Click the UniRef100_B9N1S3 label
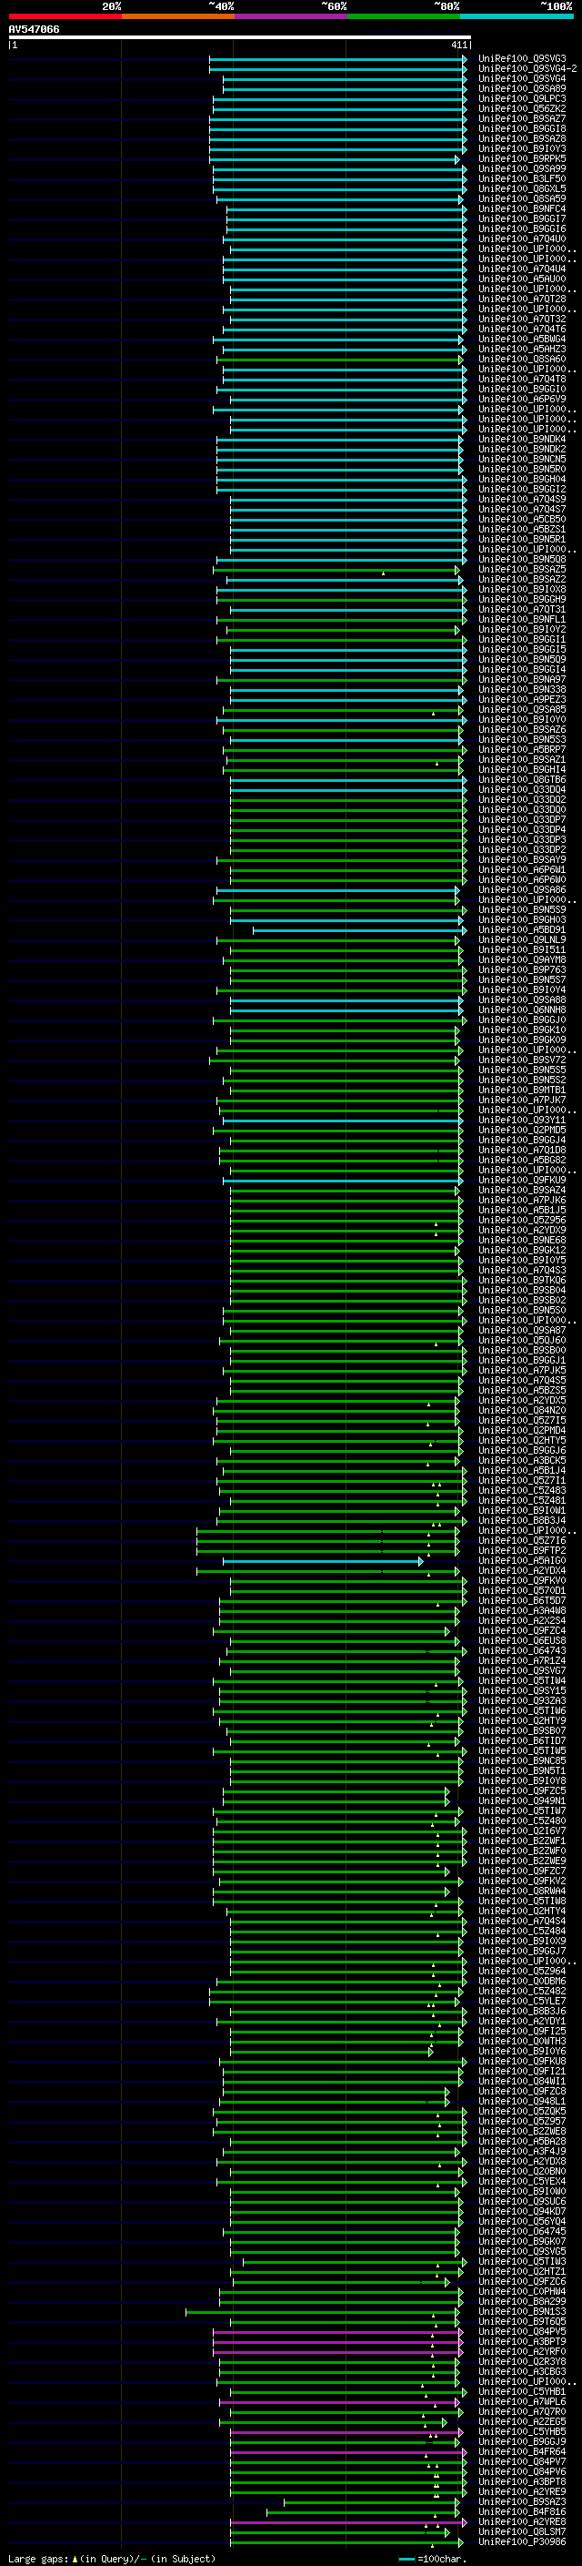582x2566 pixels. [x=522, y=2311]
